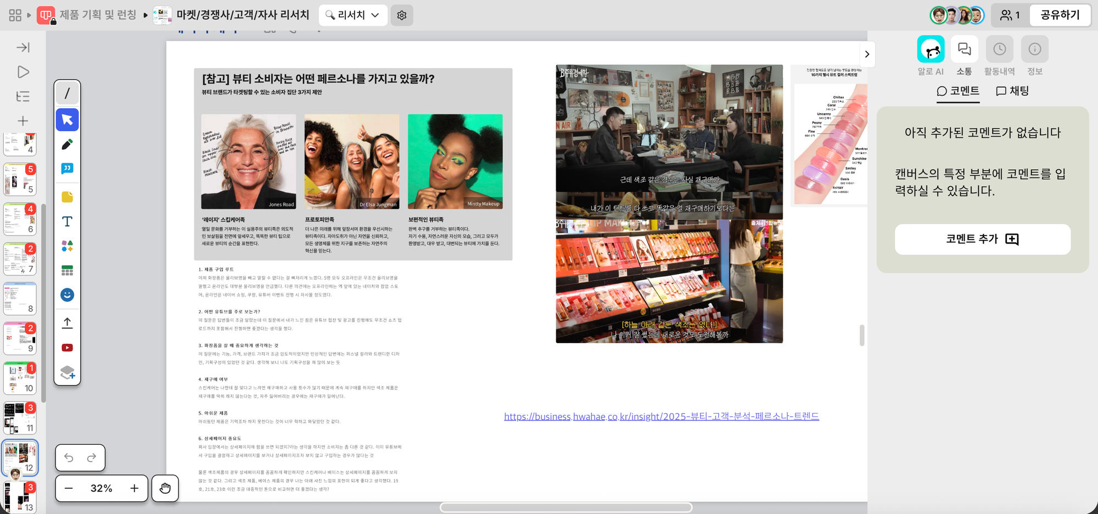Activate the hand pan tool
Image resolution: width=1098 pixels, height=514 pixels.
coord(165,488)
